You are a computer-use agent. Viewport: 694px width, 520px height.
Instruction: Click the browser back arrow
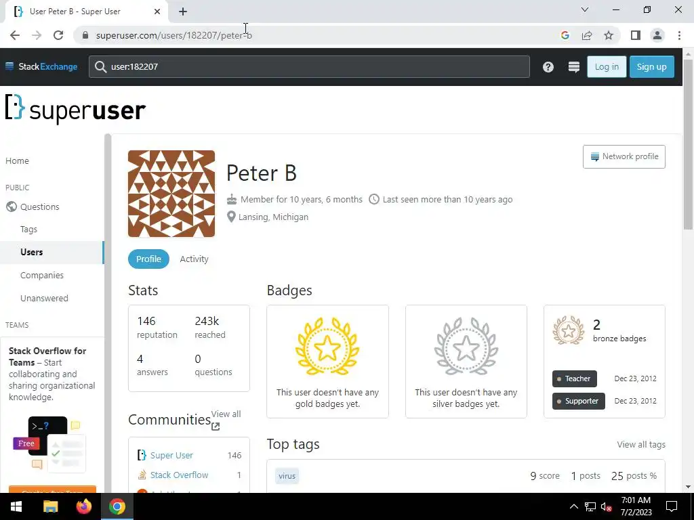pyautogui.click(x=15, y=35)
